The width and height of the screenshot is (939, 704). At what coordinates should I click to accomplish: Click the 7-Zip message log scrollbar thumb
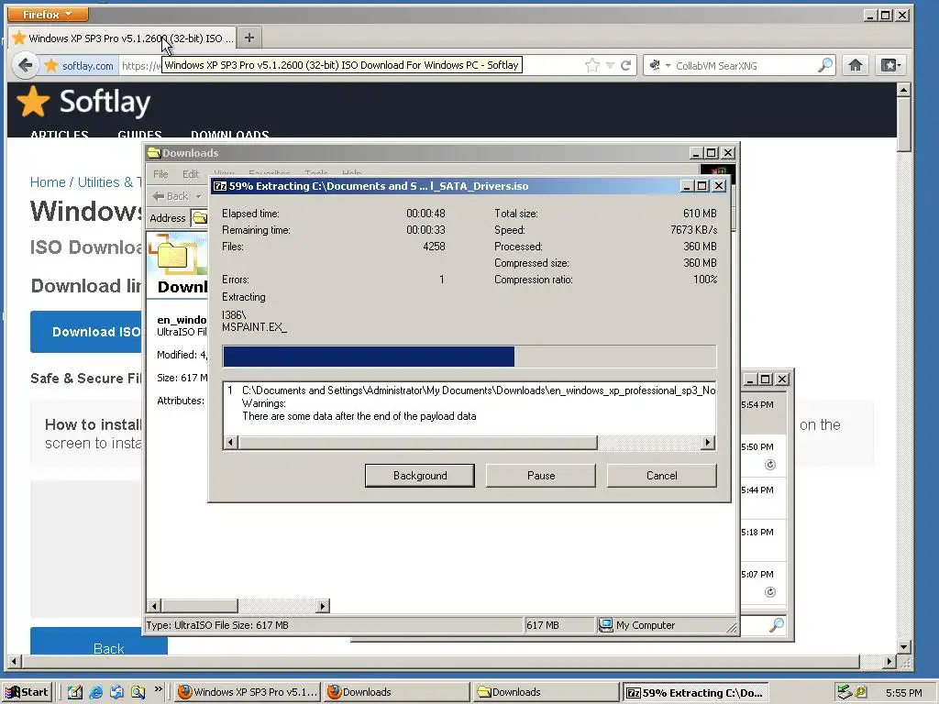[x=418, y=443]
